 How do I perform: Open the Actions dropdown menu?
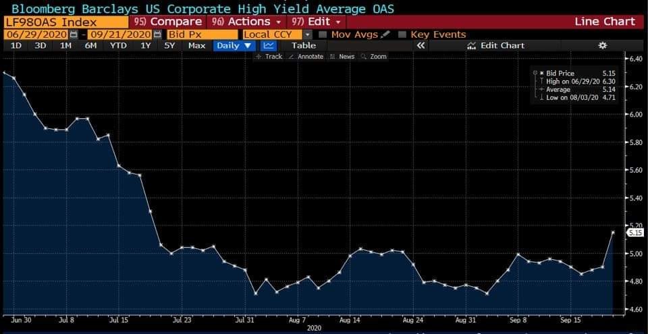[247, 22]
